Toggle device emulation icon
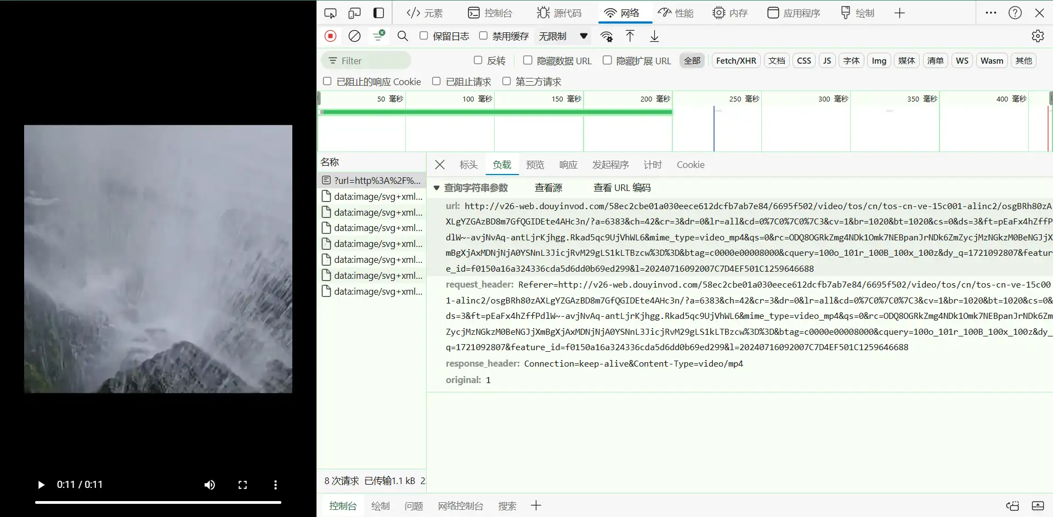This screenshot has height=517, width=1053. tap(355, 13)
